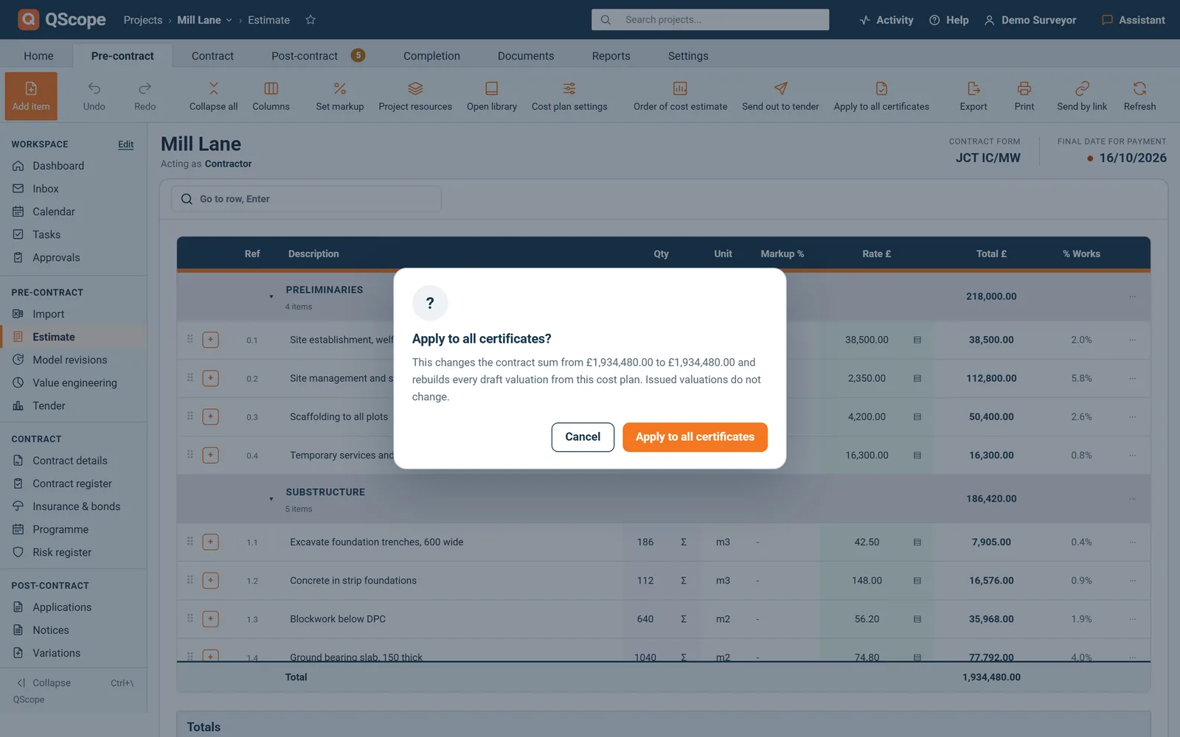Screen dimensions: 1180x737
Task: Star the Mill Lane estimate as favorite
Action: pos(310,20)
